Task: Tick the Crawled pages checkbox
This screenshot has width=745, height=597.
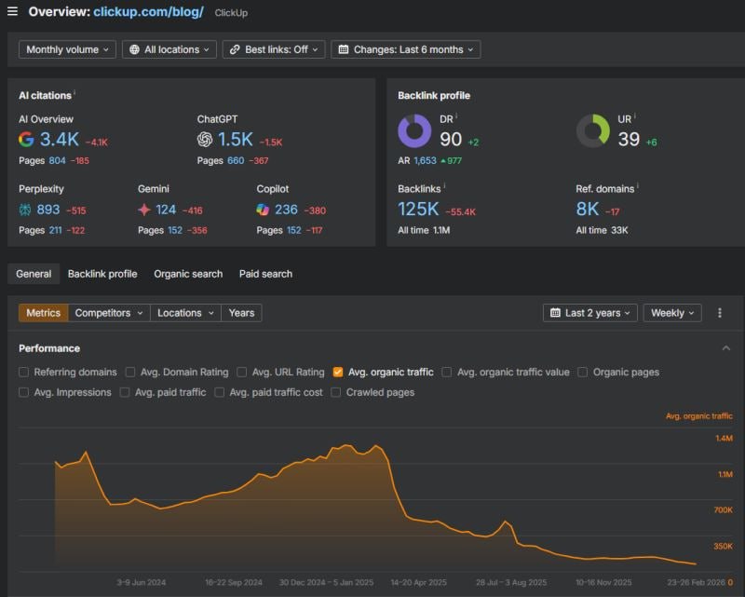Action: (336, 393)
